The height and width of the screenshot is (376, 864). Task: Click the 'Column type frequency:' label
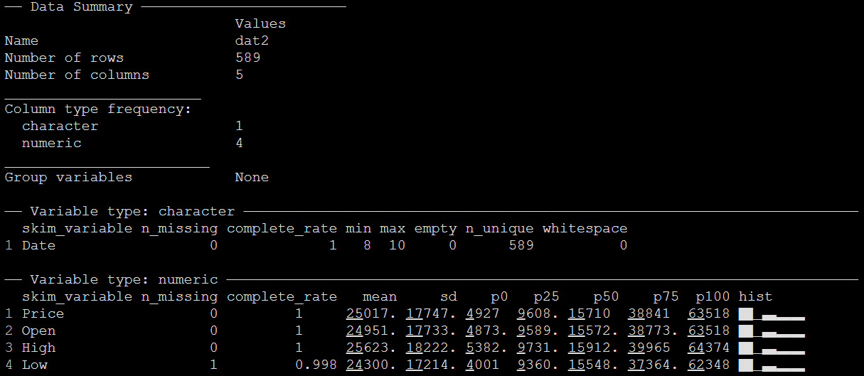98,109
